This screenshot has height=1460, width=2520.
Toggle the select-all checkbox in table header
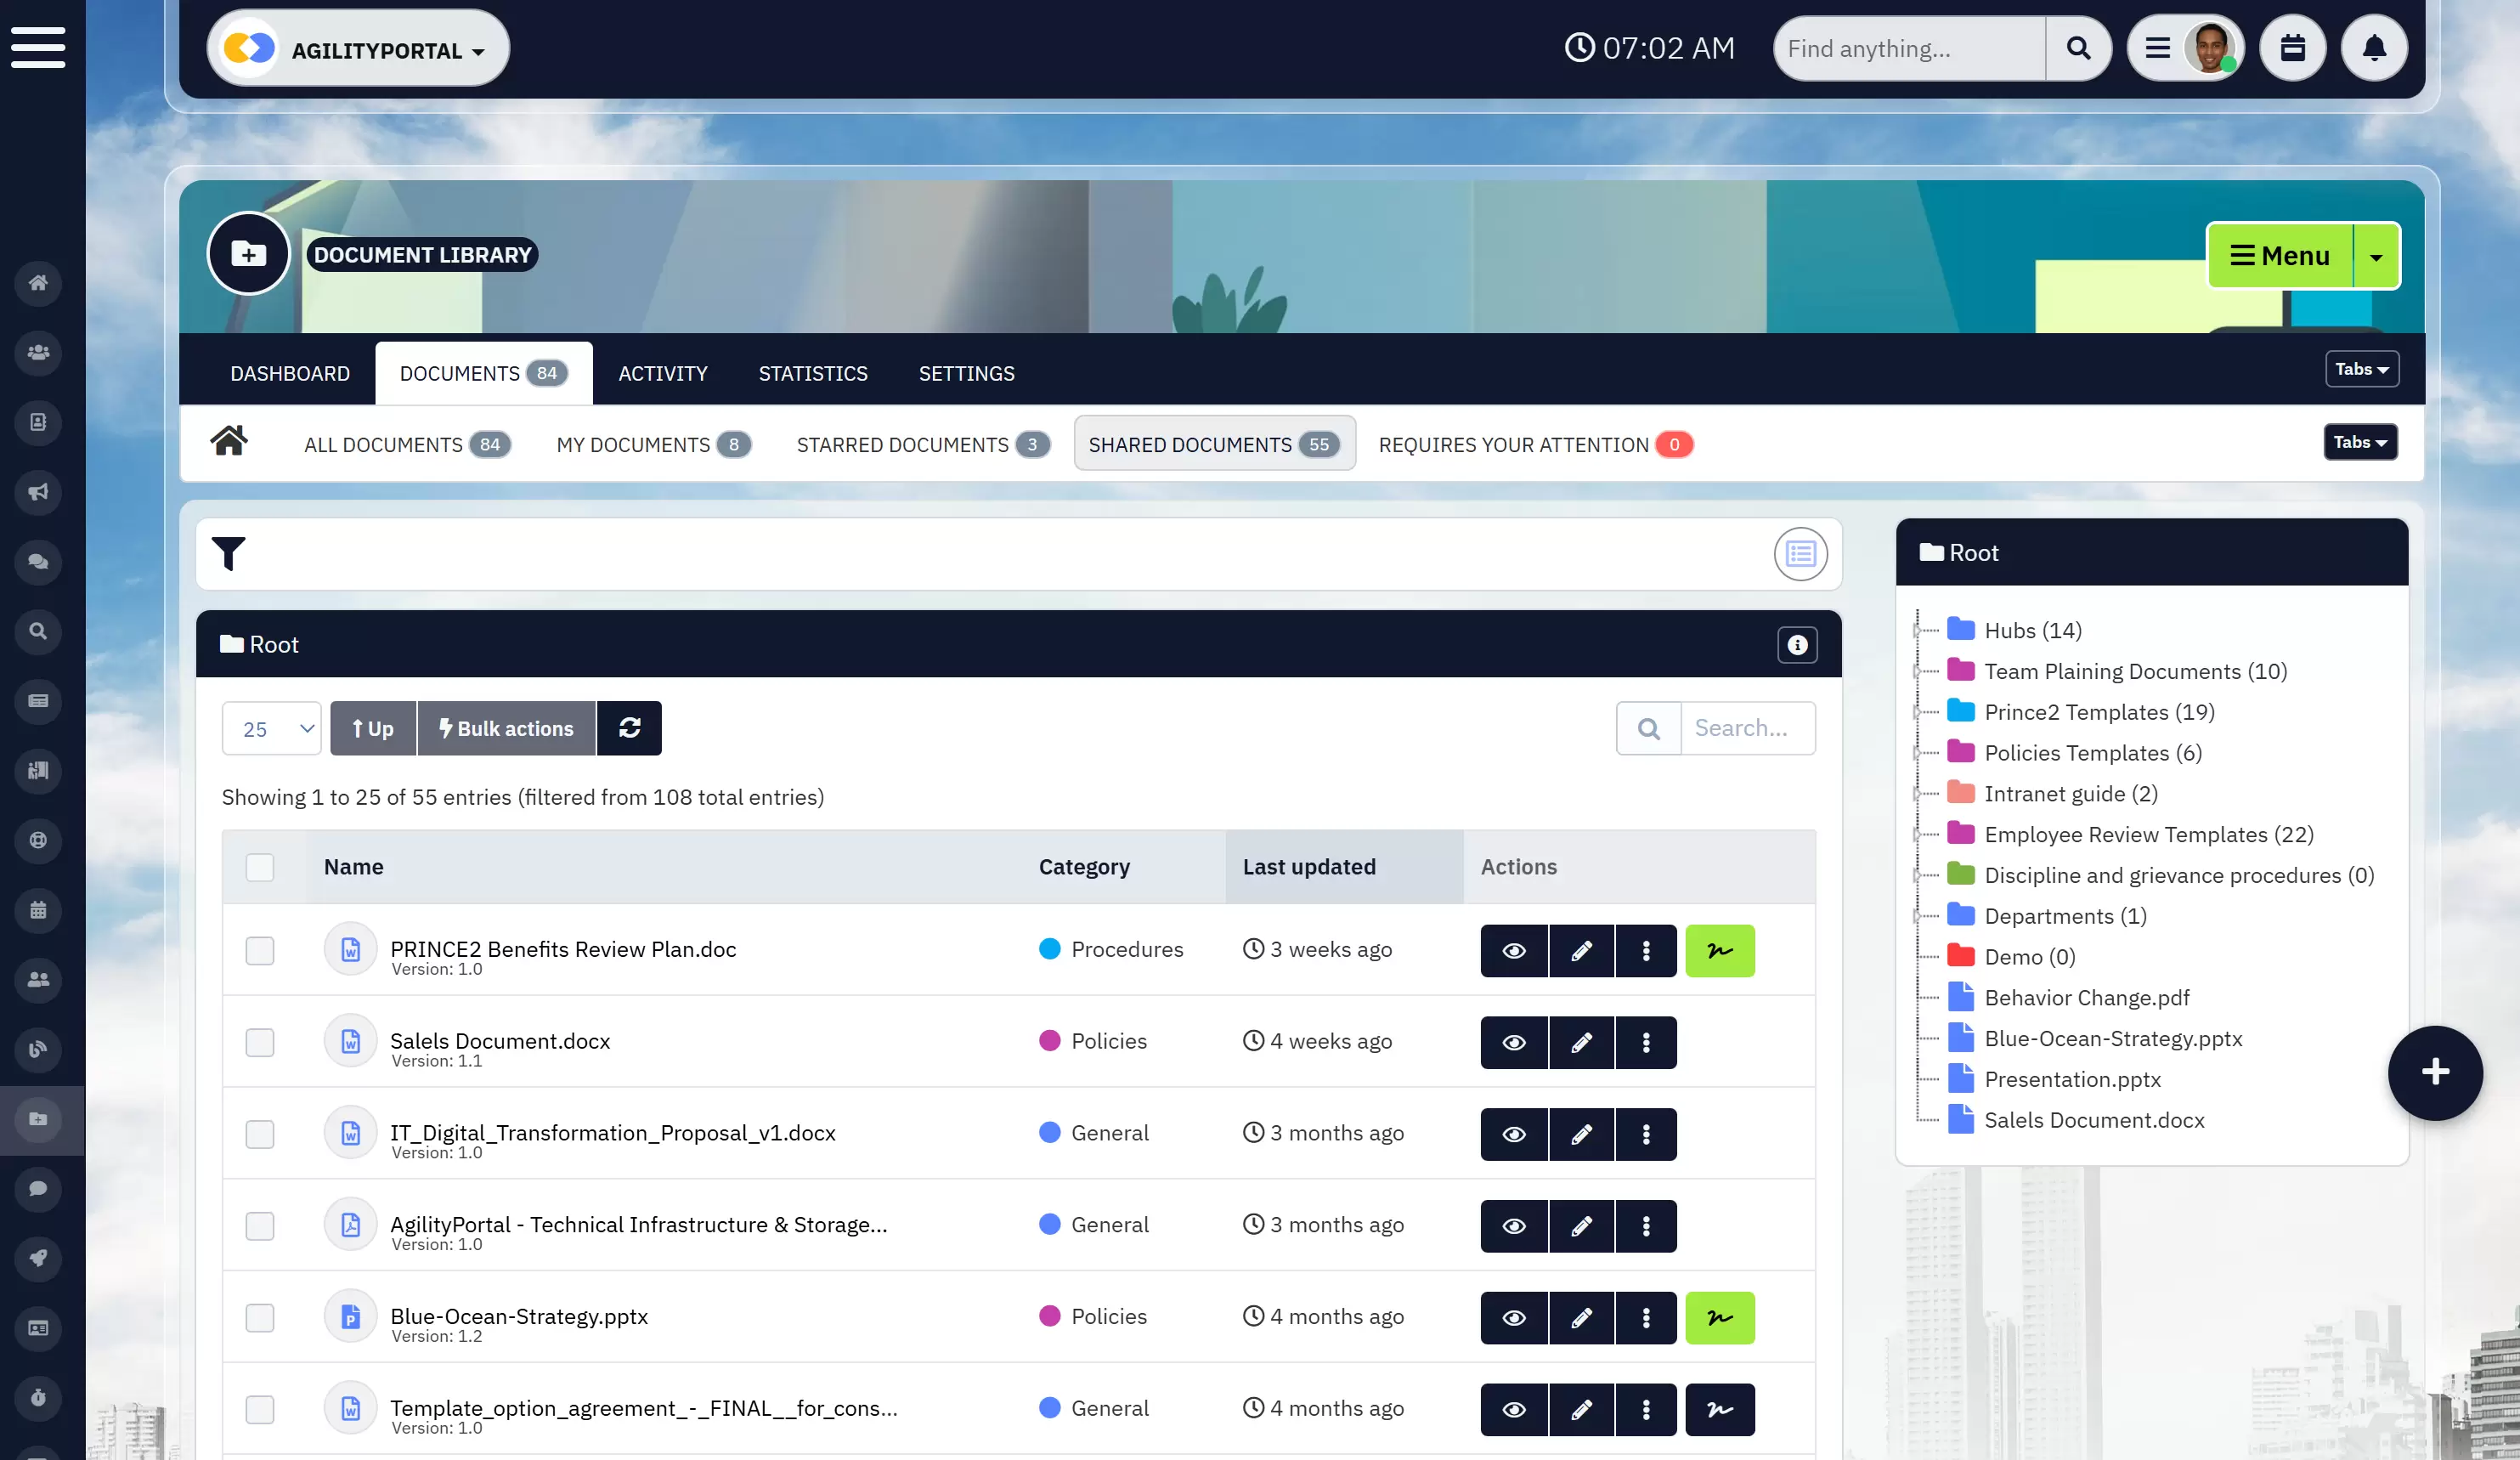pos(260,867)
